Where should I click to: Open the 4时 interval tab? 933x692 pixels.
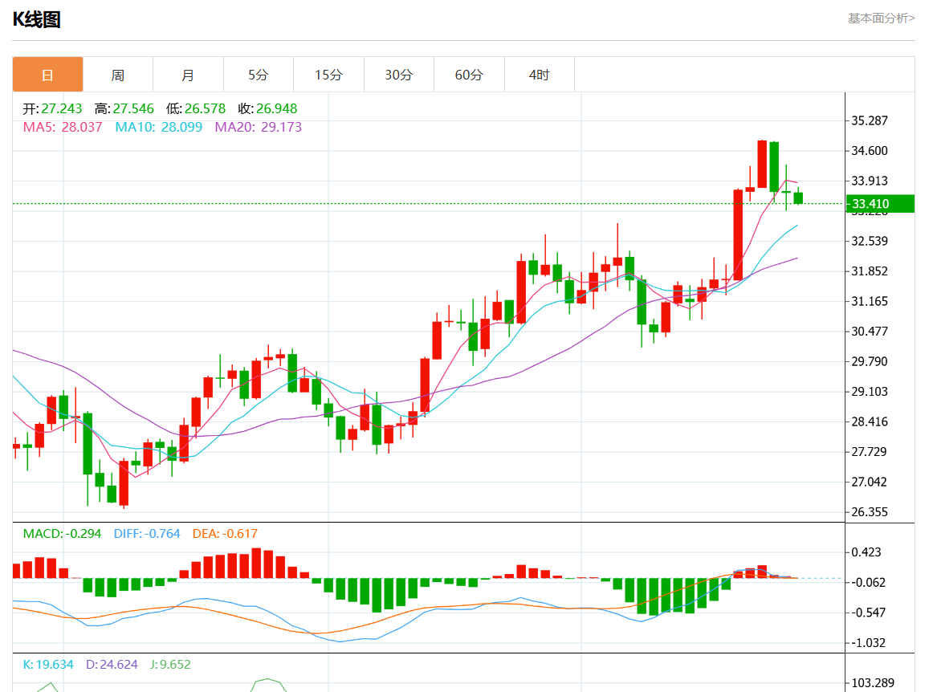539,75
